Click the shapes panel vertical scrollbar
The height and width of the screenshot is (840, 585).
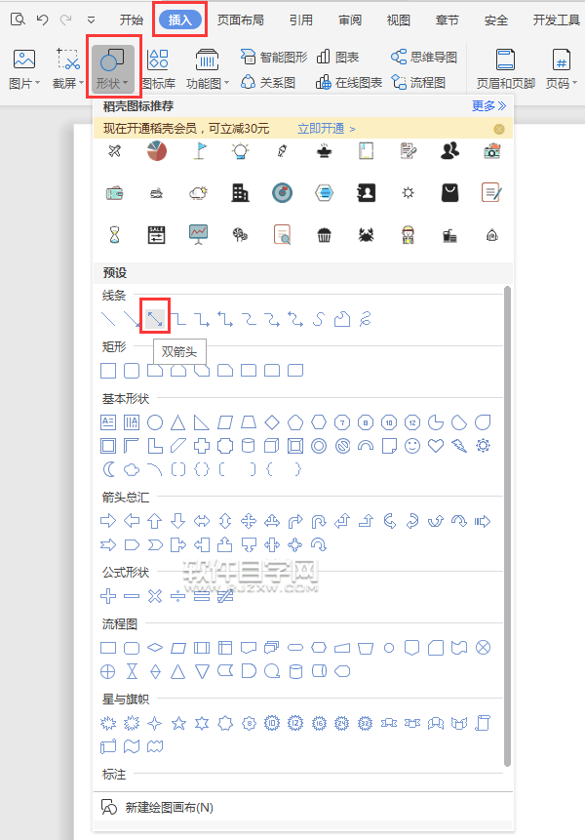(x=507, y=527)
